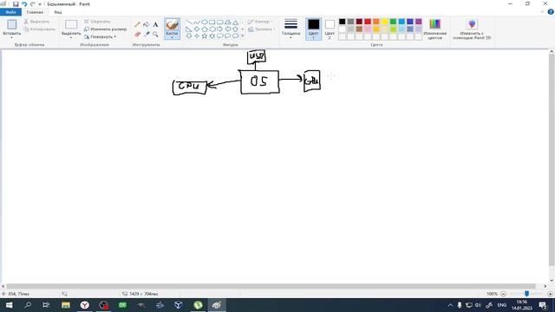Click the zoom slider handle

[x=526, y=294]
